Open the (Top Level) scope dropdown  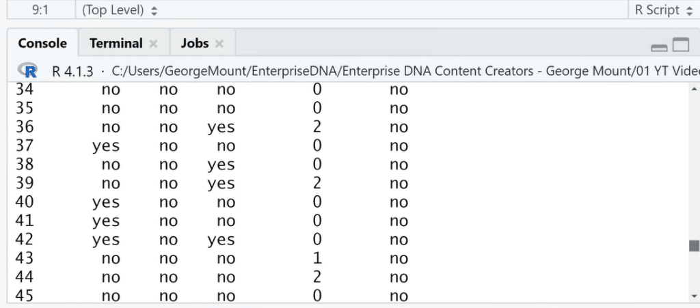(120, 10)
